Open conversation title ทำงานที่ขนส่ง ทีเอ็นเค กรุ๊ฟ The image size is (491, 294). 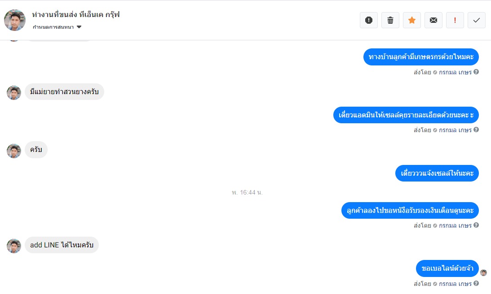[x=76, y=14]
